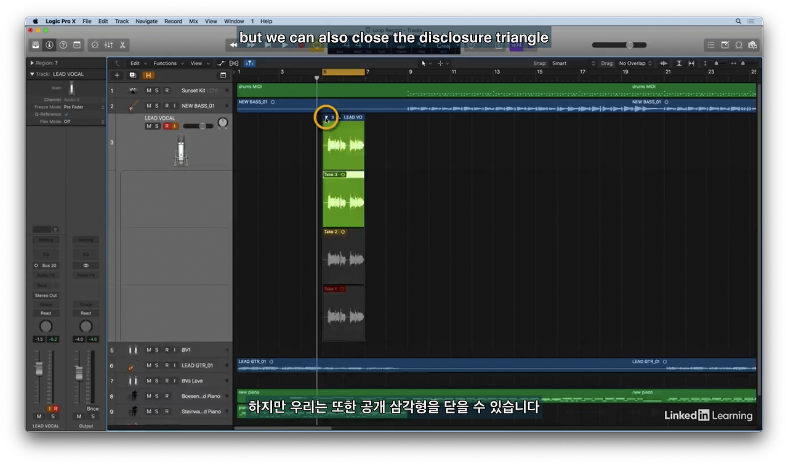
Task: Toggle waveform zoom button
Action: (x=664, y=63)
